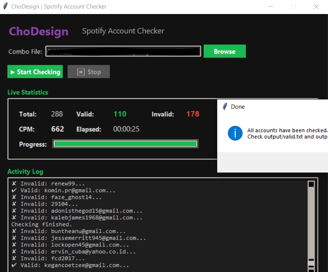This screenshot has width=328, height=272.
Task: Click the Elapsed time 00:00:25
Action: point(126,129)
